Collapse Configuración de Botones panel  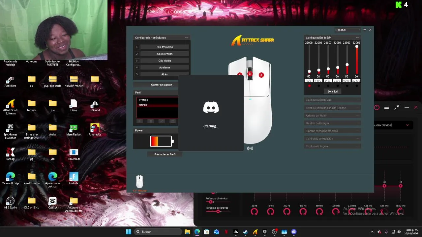point(187,38)
